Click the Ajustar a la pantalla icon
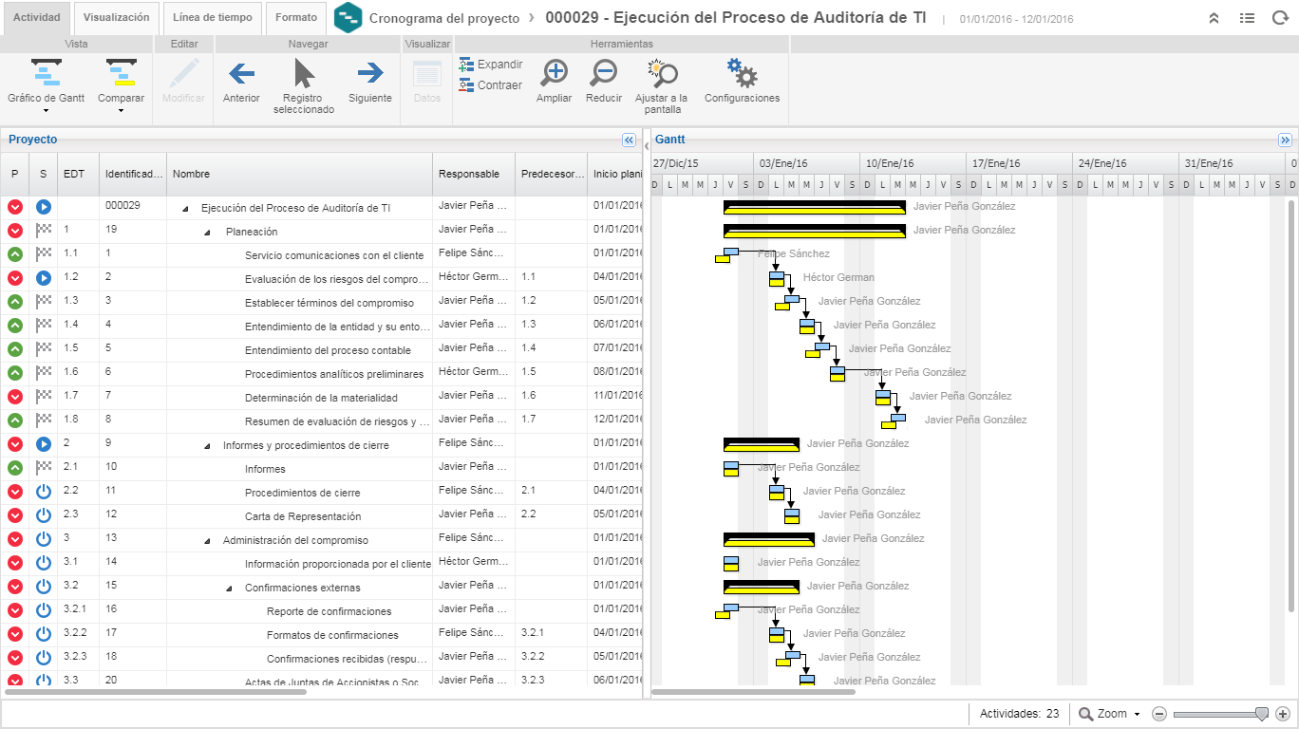 click(x=661, y=72)
